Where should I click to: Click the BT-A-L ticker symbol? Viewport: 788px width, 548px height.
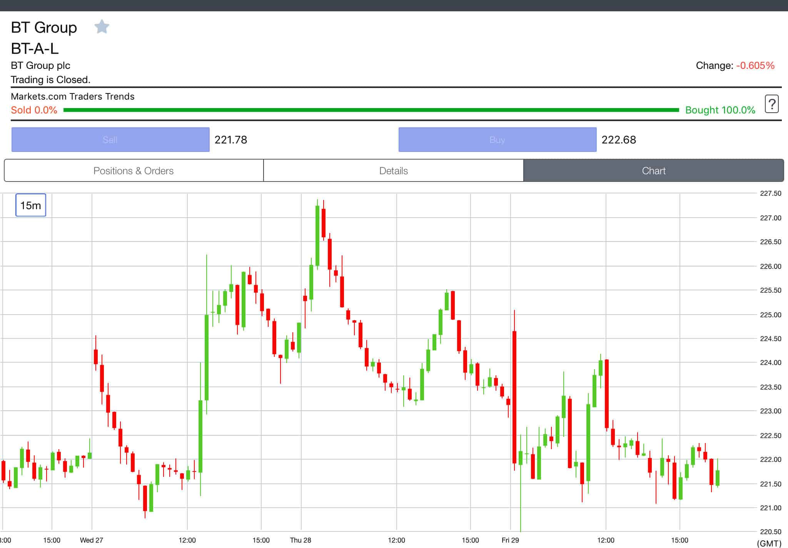35,49
